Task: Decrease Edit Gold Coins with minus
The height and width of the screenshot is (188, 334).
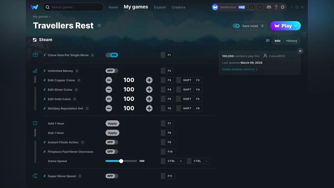Action: tap(109, 99)
